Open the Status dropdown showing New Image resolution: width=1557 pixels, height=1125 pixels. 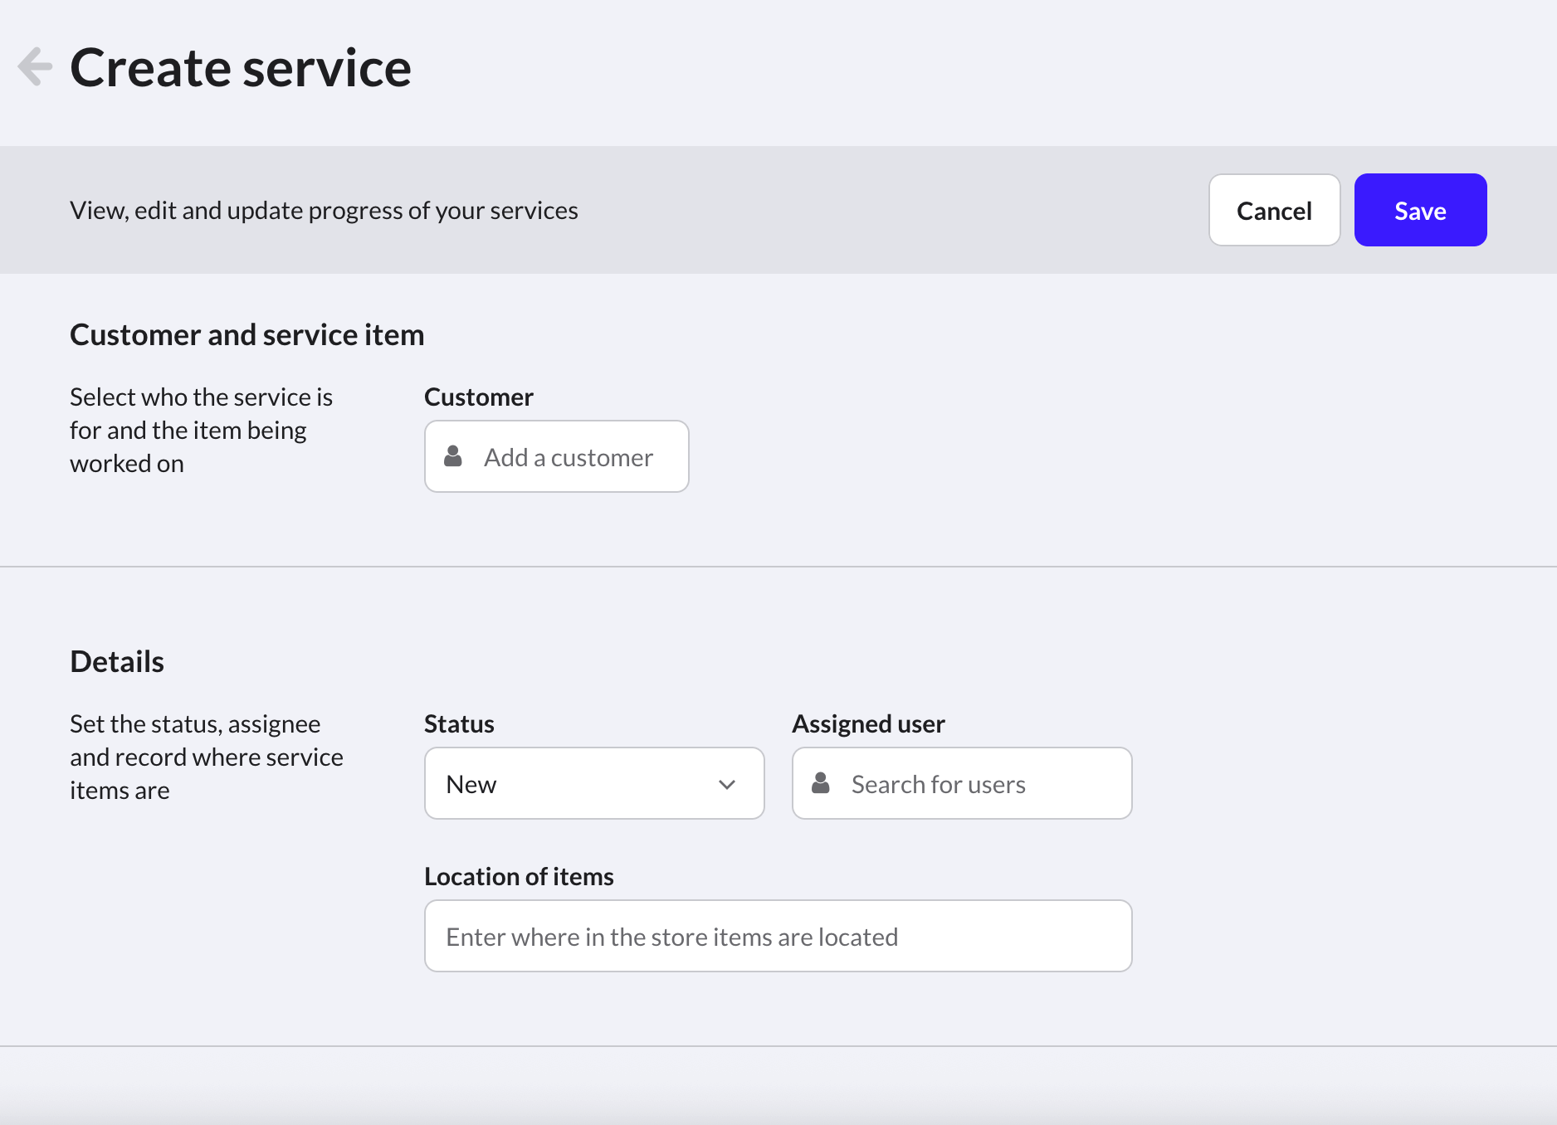click(581, 784)
